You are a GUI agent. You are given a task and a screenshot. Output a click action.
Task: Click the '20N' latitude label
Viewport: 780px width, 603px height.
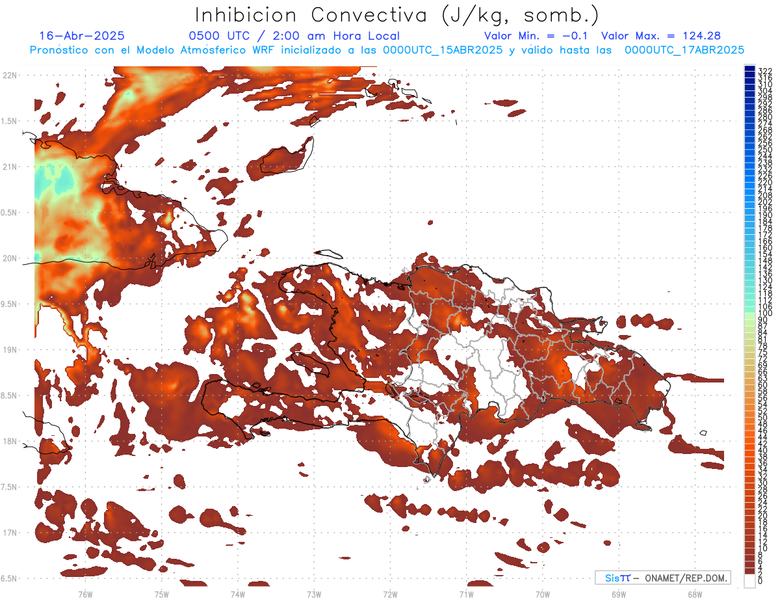pyautogui.click(x=10, y=258)
